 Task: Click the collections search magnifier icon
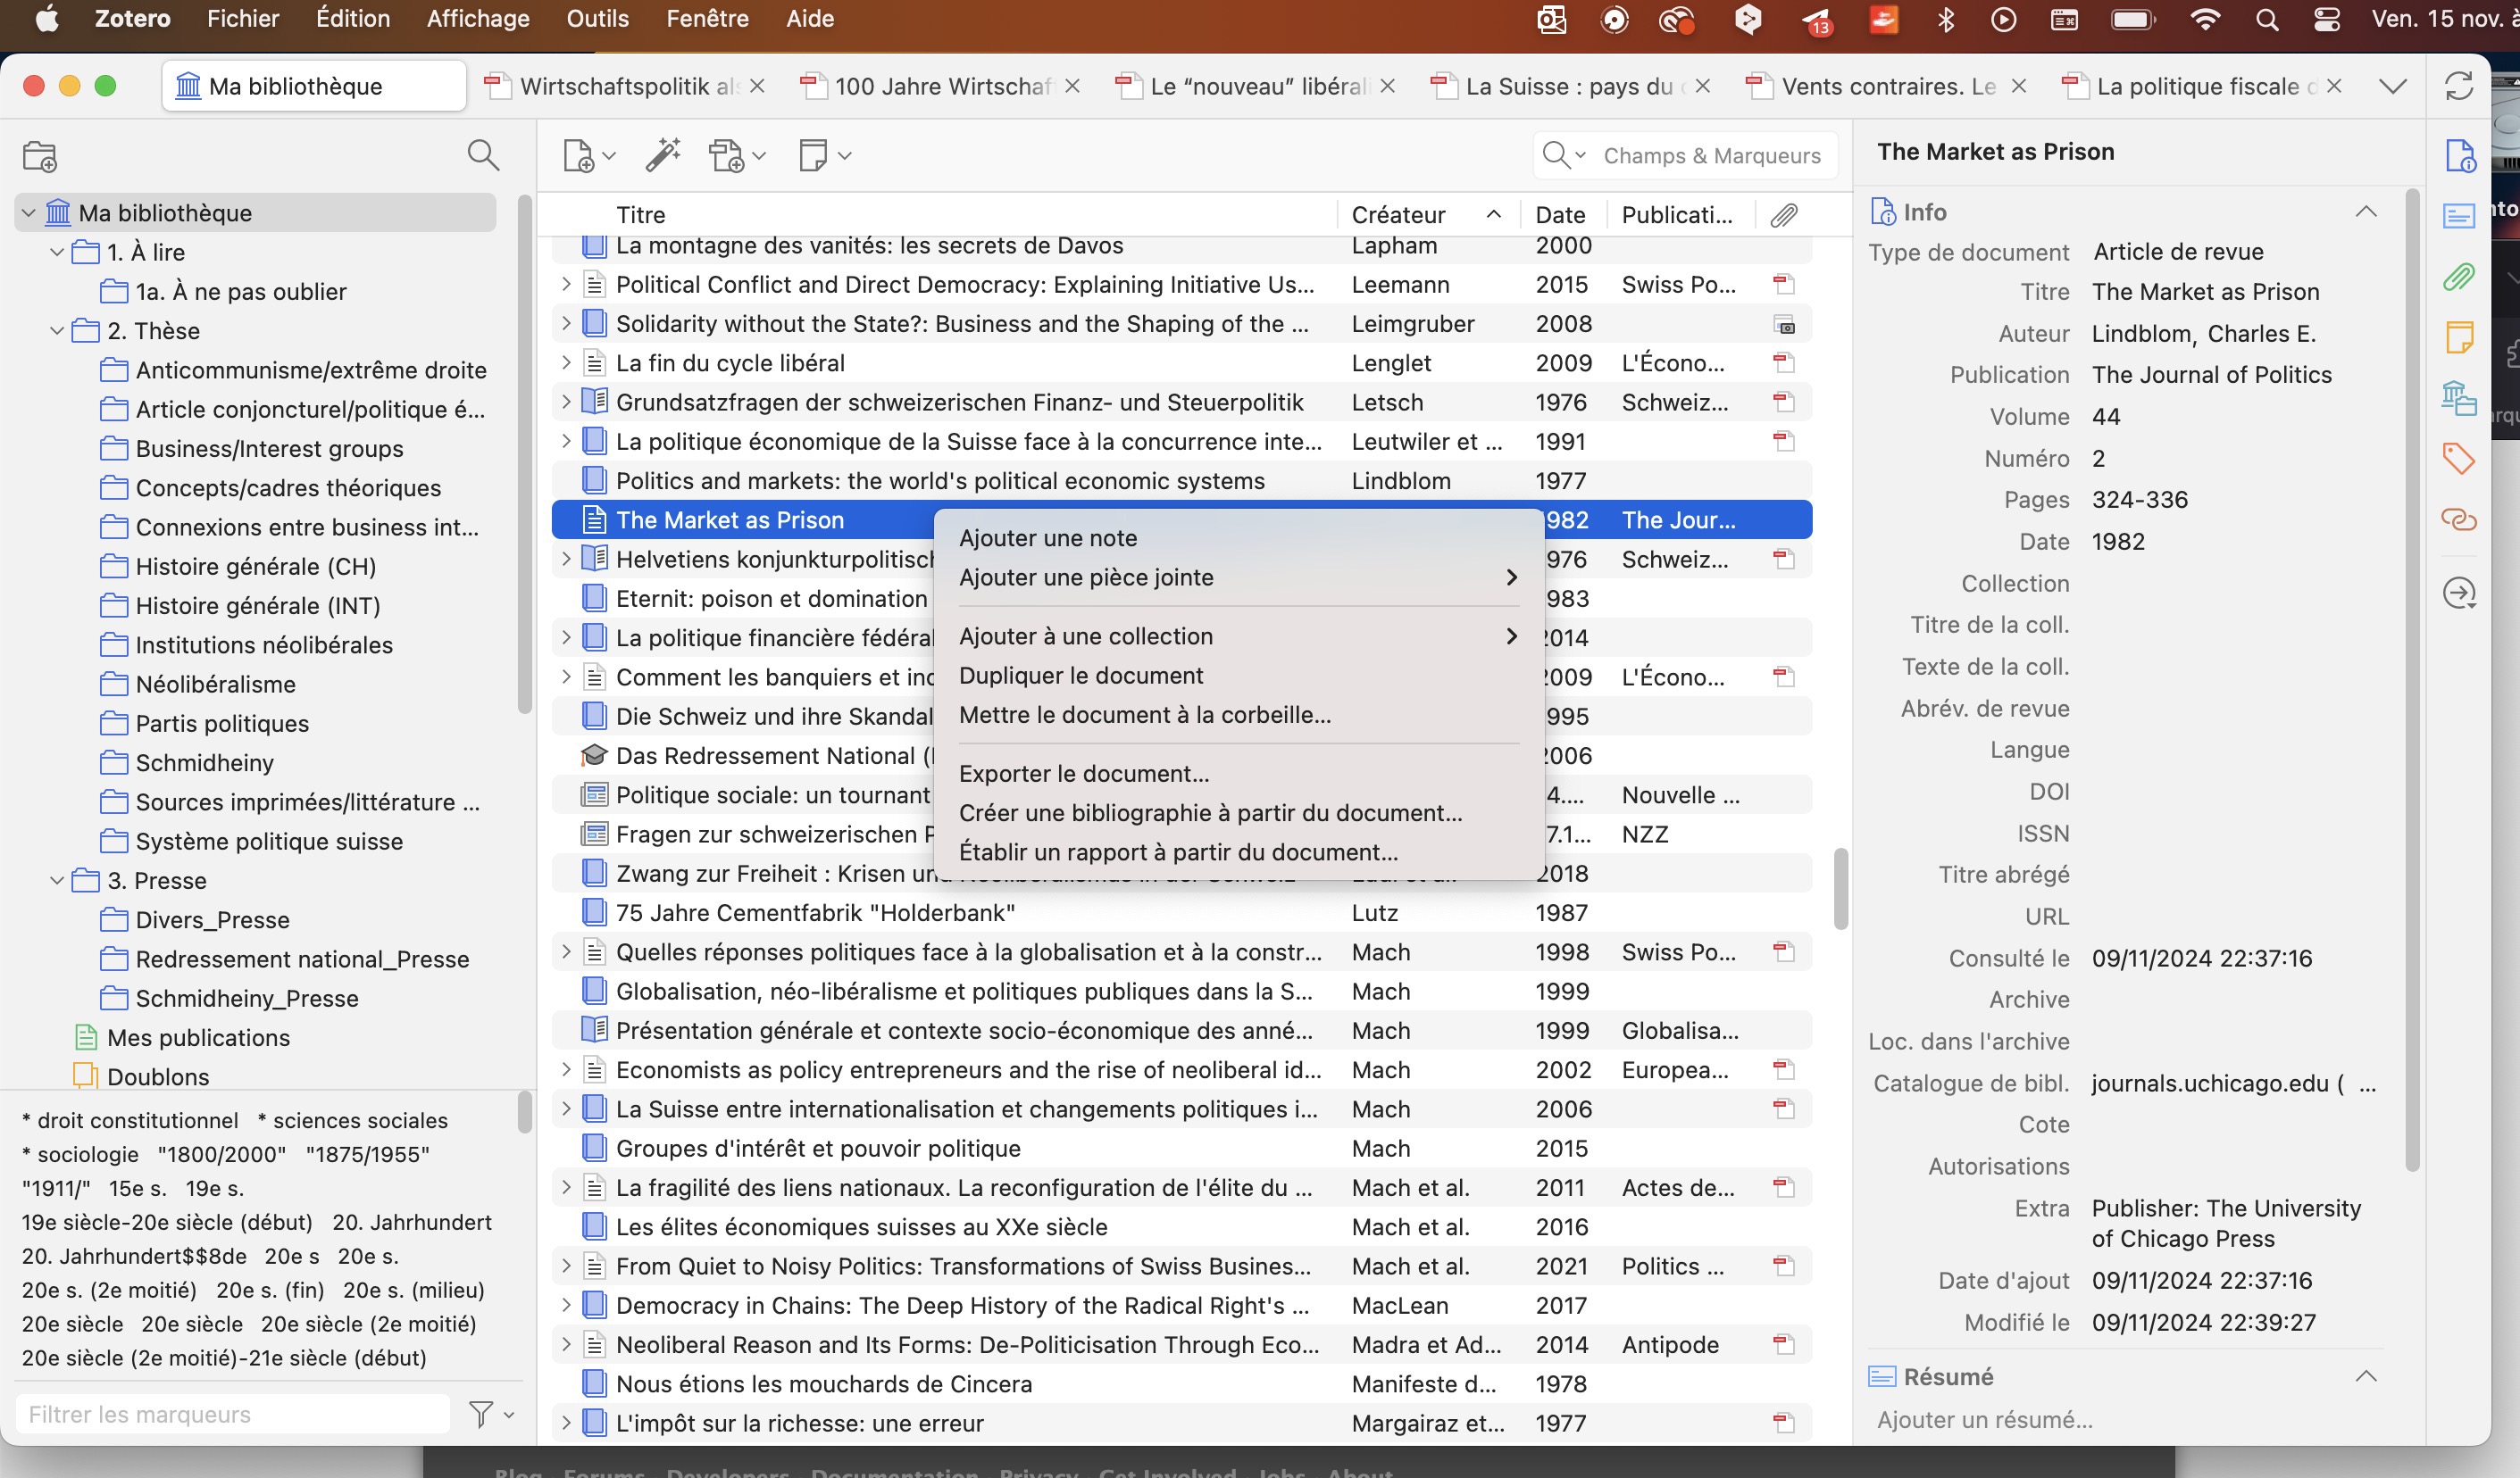tap(483, 155)
